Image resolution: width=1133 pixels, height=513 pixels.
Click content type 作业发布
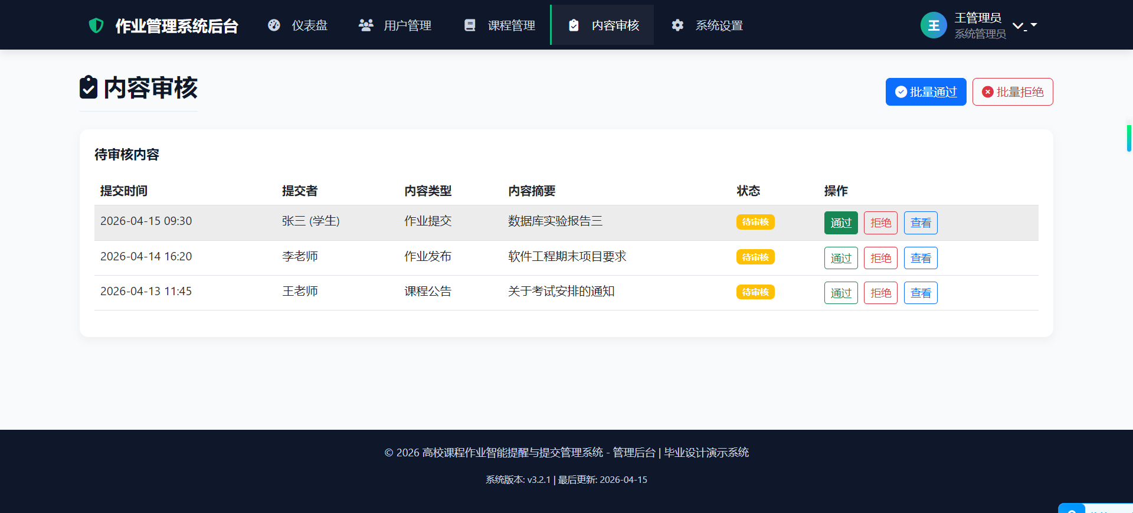428,256
